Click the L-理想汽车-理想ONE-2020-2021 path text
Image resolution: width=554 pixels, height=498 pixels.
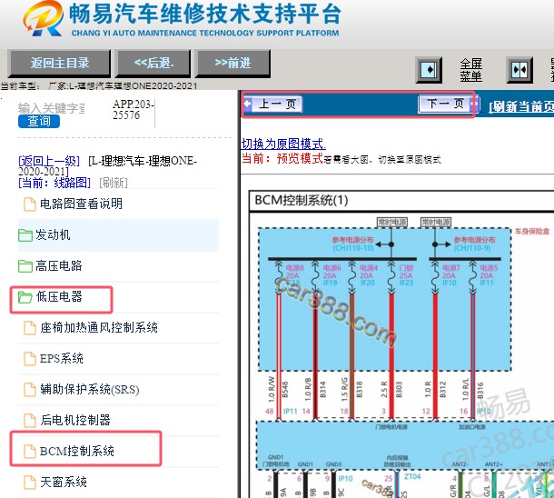[108, 166]
